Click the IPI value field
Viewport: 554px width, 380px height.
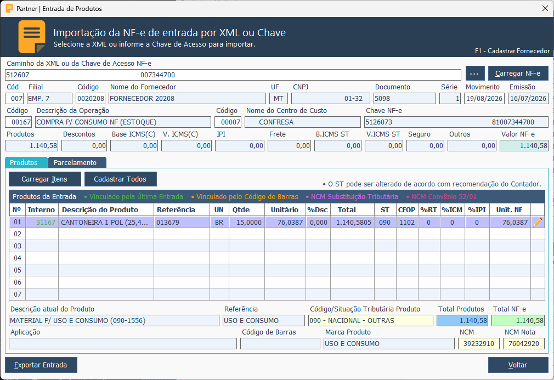coord(240,146)
